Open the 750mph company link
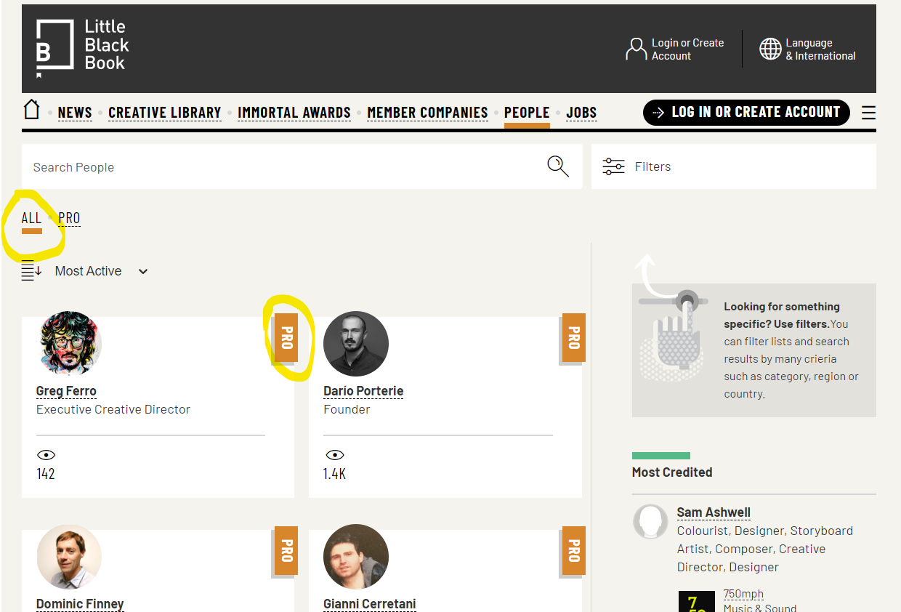The height and width of the screenshot is (612, 901). point(743,594)
